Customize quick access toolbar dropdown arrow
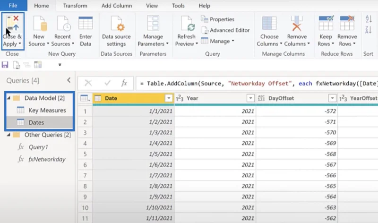Viewport: 378px width, 223px height. point(60,65)
